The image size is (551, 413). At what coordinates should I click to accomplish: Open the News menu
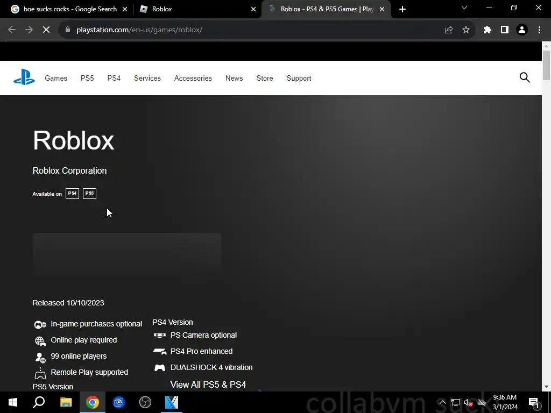(234, 78)
